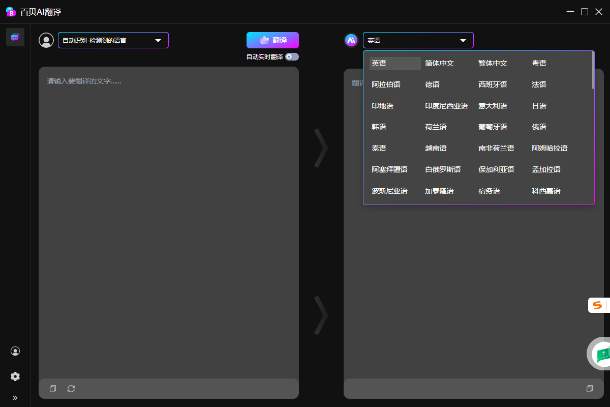610x407 pixels.
Task: Set target language to 白俄罗斯语
Action: click(443, 169)
